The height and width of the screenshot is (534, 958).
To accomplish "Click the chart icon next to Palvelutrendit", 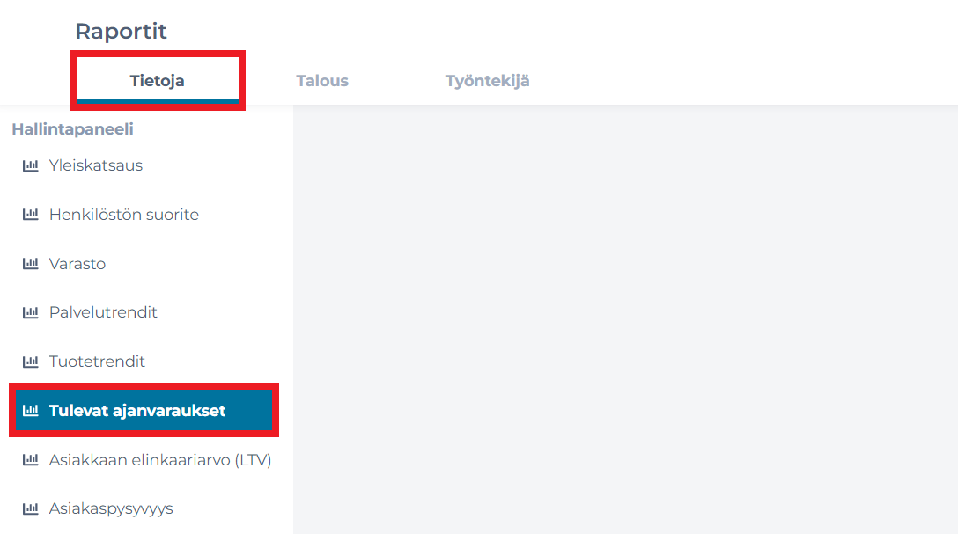I will click(x=31, y=312).
